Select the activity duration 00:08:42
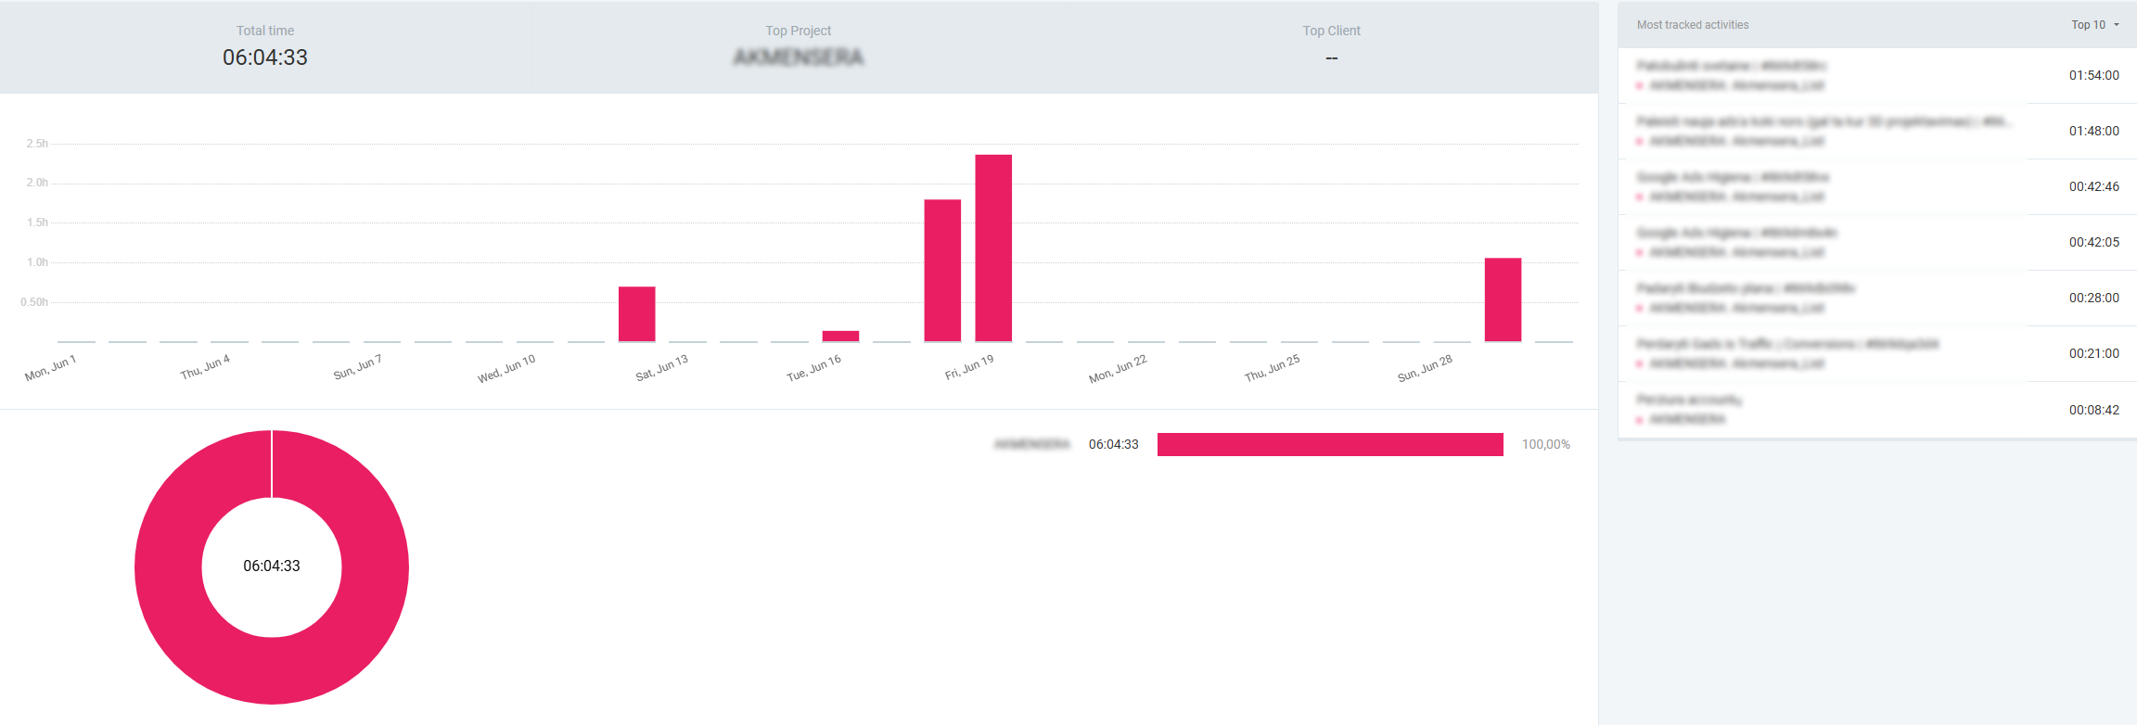 click(2094, 410)
